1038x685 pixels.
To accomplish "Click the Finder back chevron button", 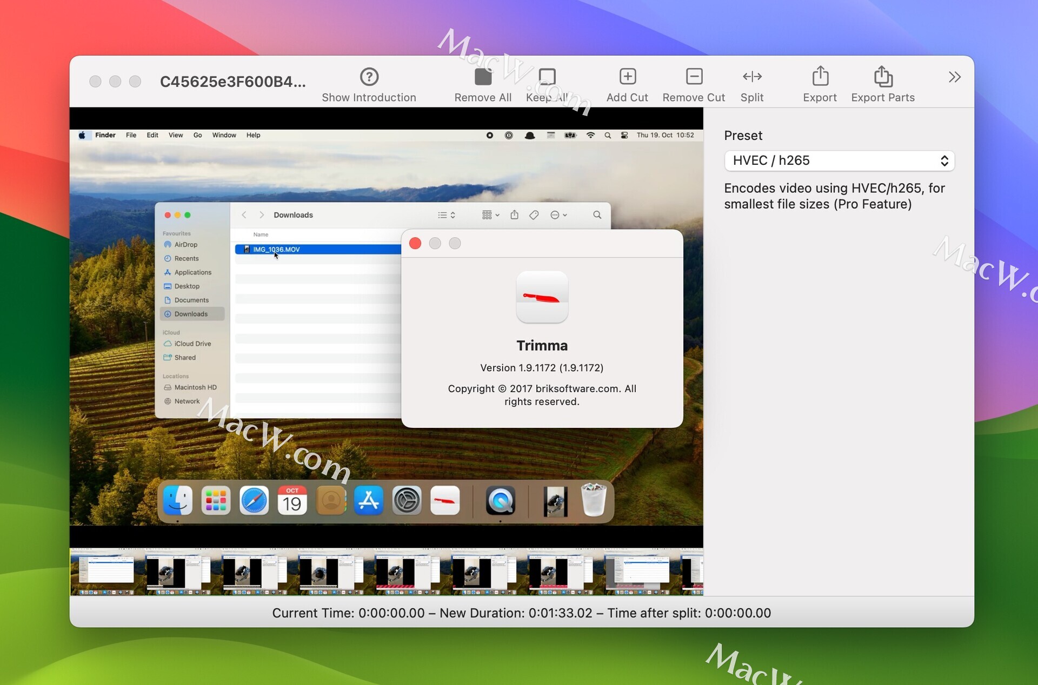I will pos(244,215).
